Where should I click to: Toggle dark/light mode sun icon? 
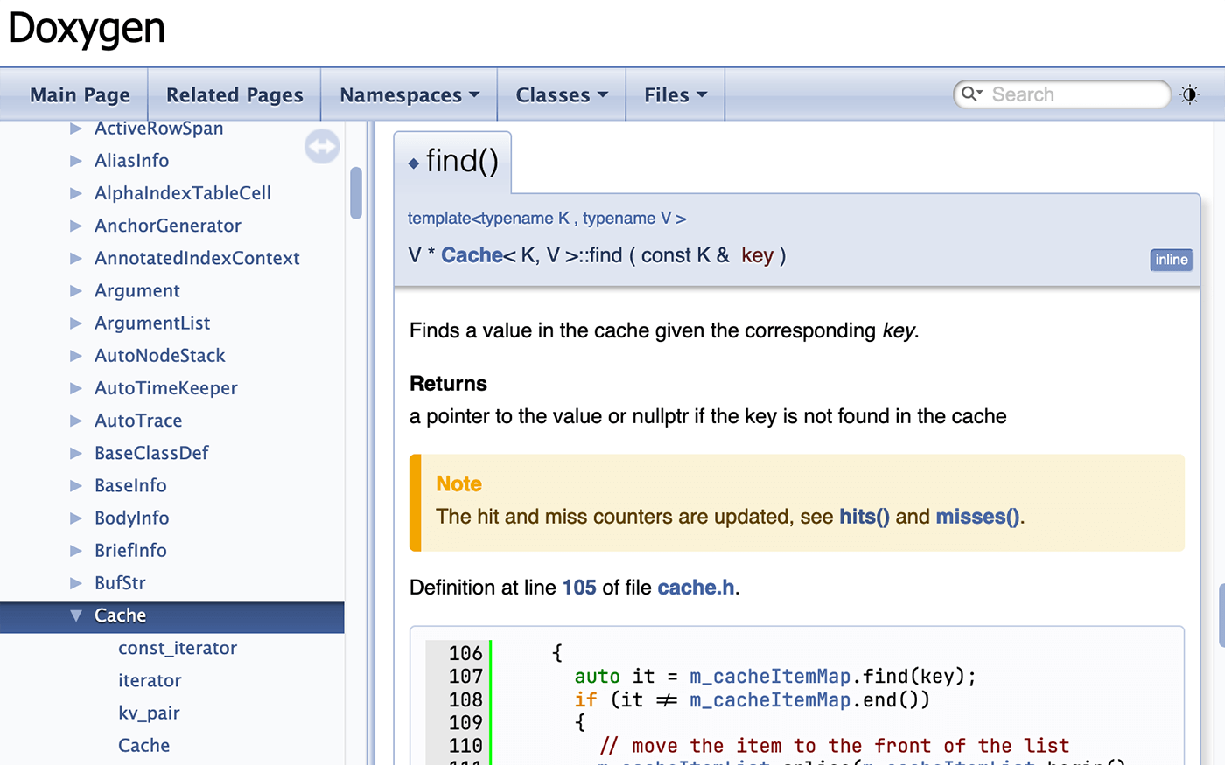1189,94
